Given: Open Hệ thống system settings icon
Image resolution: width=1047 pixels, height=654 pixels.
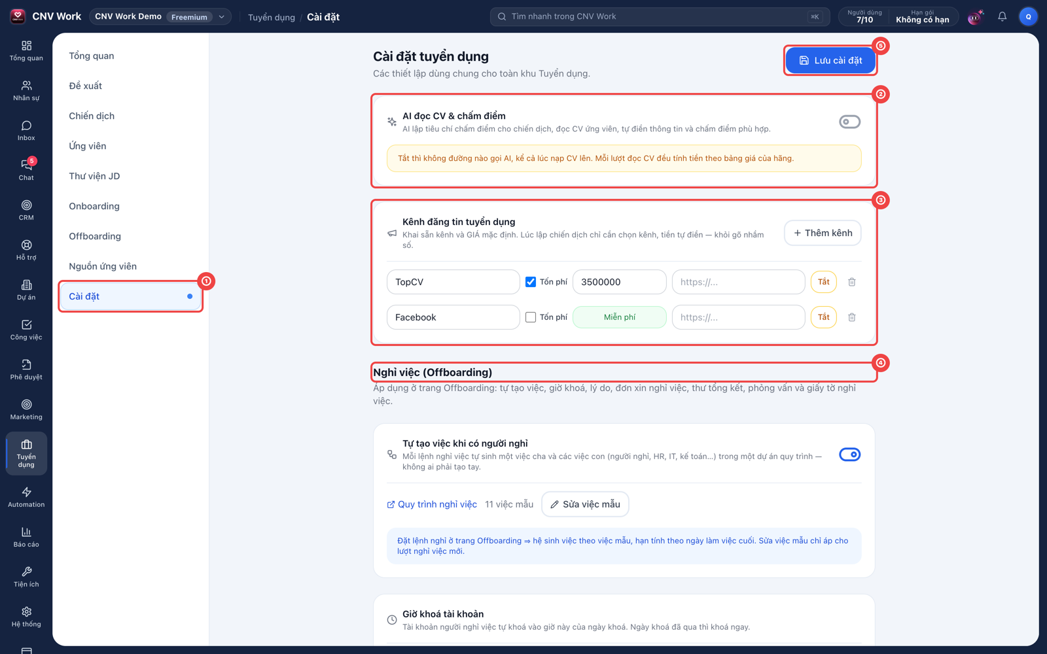Looking at the screenshot, I should (x=26, y=617).
